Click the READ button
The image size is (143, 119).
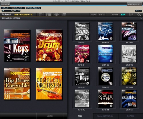click(94, 14)
